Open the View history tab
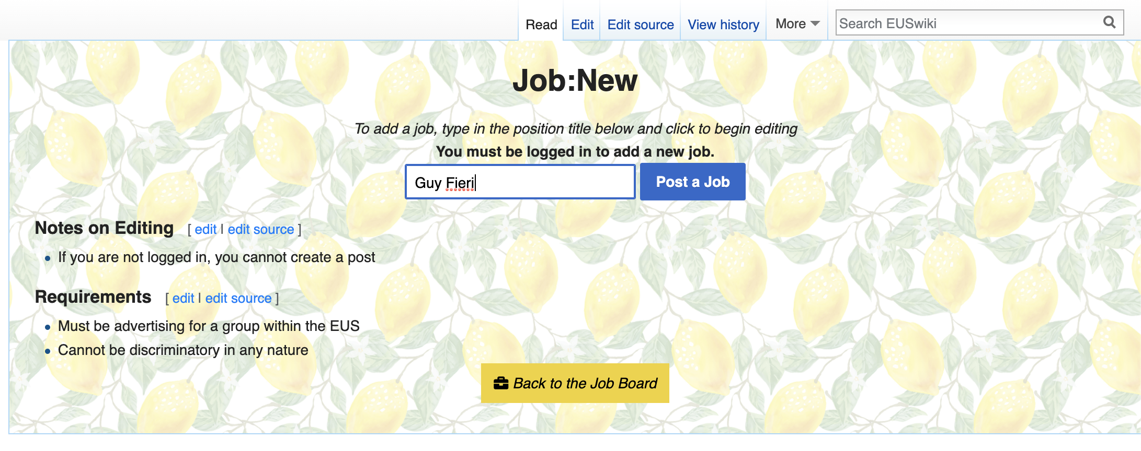Viewport: 1141px width, 451px height. tap(723, 25)
